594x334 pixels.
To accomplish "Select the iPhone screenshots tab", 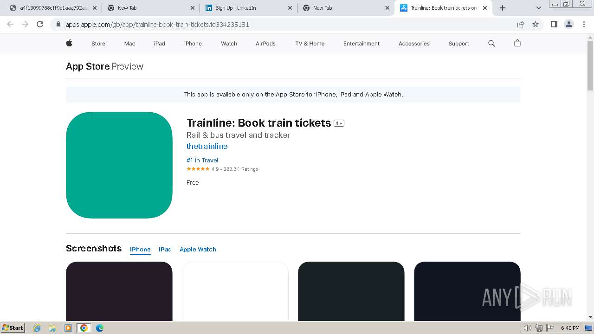I will 140,249.
